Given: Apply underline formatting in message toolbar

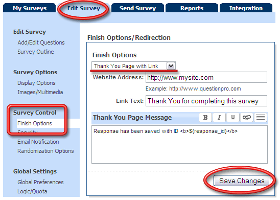Looking at the screenshot, I should (x=233, y=118).
